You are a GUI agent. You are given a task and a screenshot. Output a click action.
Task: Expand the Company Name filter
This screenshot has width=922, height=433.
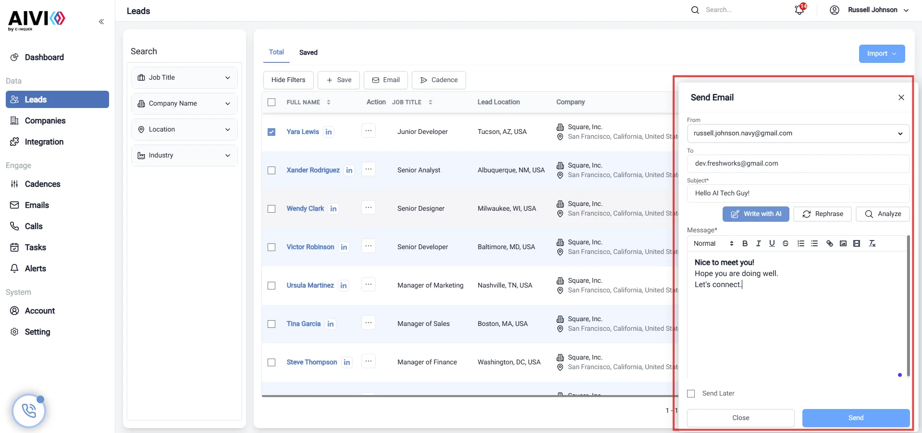click(x=184, y=104)
